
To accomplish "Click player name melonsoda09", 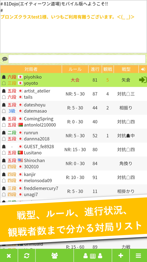I will pos(38,180).
